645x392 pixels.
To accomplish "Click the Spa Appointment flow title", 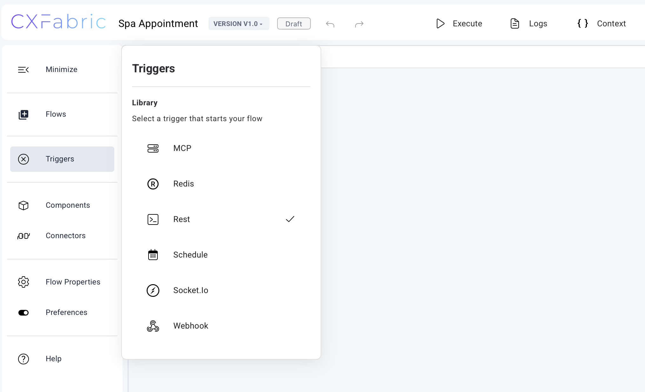I will pos(158,23).
